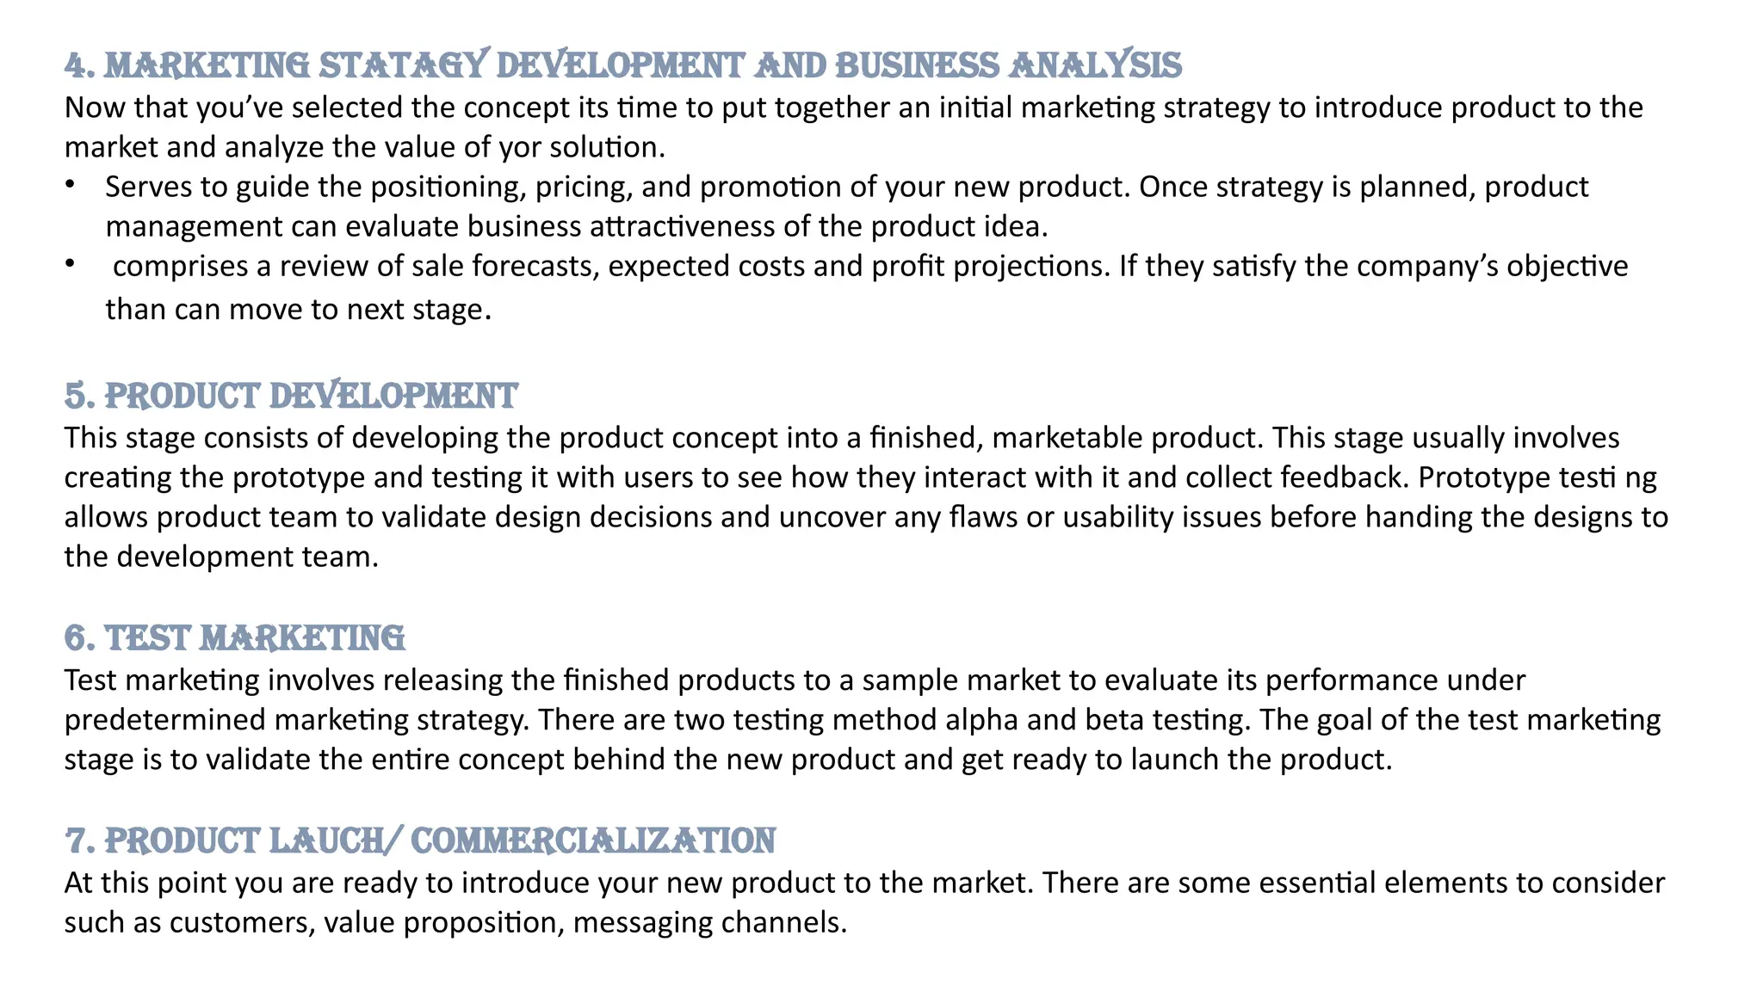This screenshot has width=1763, height=991.
Task: Click the '5. Product Development' heading
Action: click(291, 396)
